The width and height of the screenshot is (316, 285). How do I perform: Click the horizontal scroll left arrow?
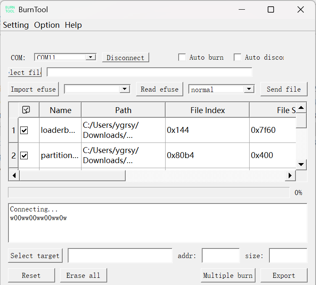pos(13,175)
